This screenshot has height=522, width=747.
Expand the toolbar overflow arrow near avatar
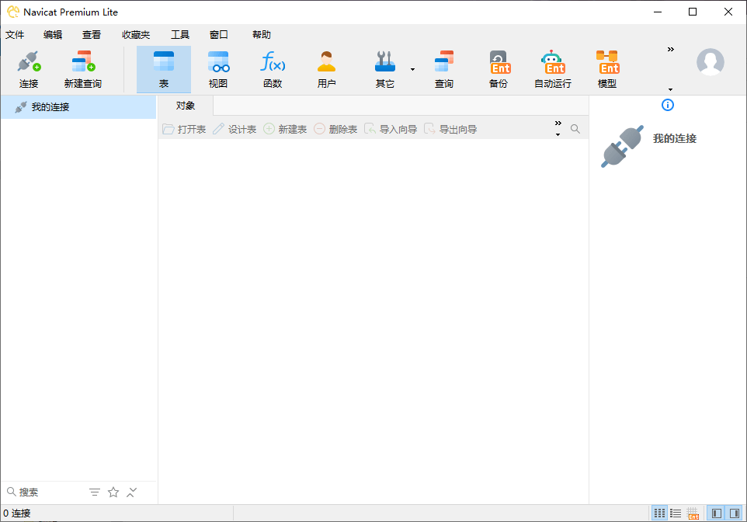pyautogui.click(x=669, y=48)
